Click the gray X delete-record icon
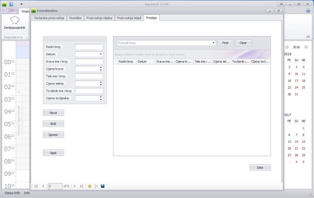This screenshot has width=314, height=198. (x=96, y=186)
